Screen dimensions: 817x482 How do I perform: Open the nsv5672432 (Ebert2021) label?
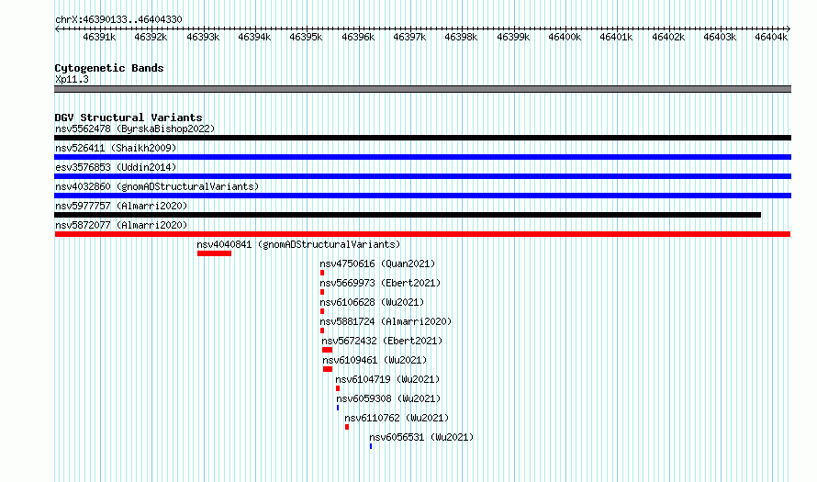pos(382,341)
